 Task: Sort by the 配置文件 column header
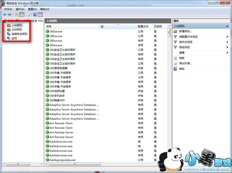coord(145,26)
